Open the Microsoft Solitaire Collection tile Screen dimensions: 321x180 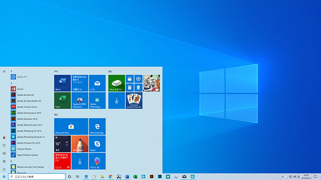pyautogui.click(x=134, y=101)
